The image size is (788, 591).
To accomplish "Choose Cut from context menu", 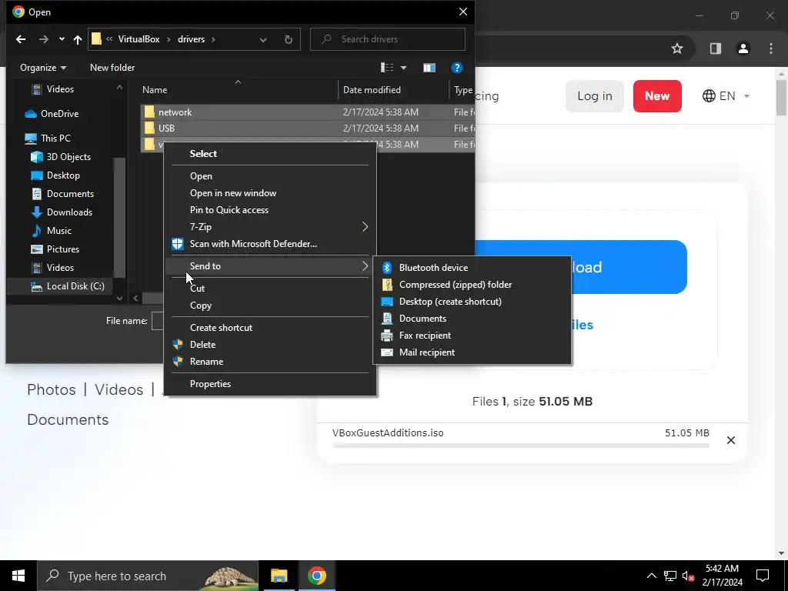I will click(270, 289).
